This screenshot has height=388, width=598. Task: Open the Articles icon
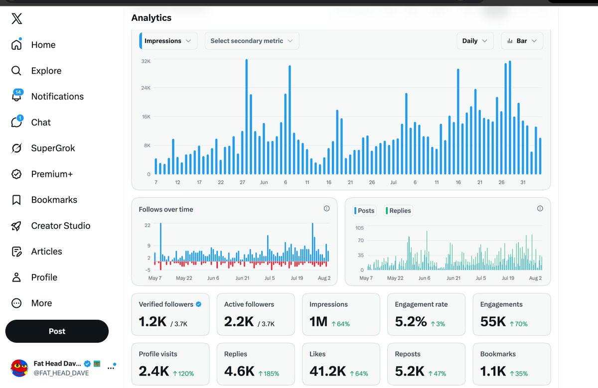(16, 252)
